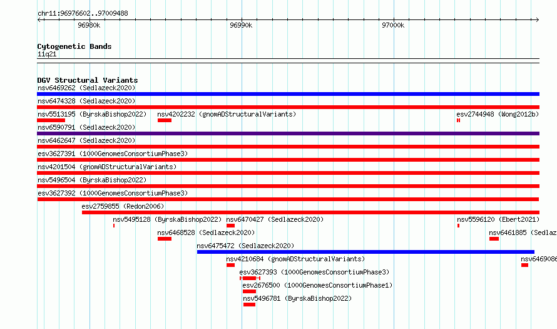The width and height of the screenshot is (557, 329).
Task: Select the short red bar under nsv5513195
Action: tap(51, 120)
